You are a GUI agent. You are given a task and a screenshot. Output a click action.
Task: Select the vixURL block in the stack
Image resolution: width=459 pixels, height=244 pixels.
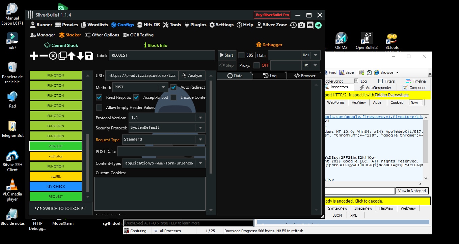pyautogui.click(x=56, y=176)
